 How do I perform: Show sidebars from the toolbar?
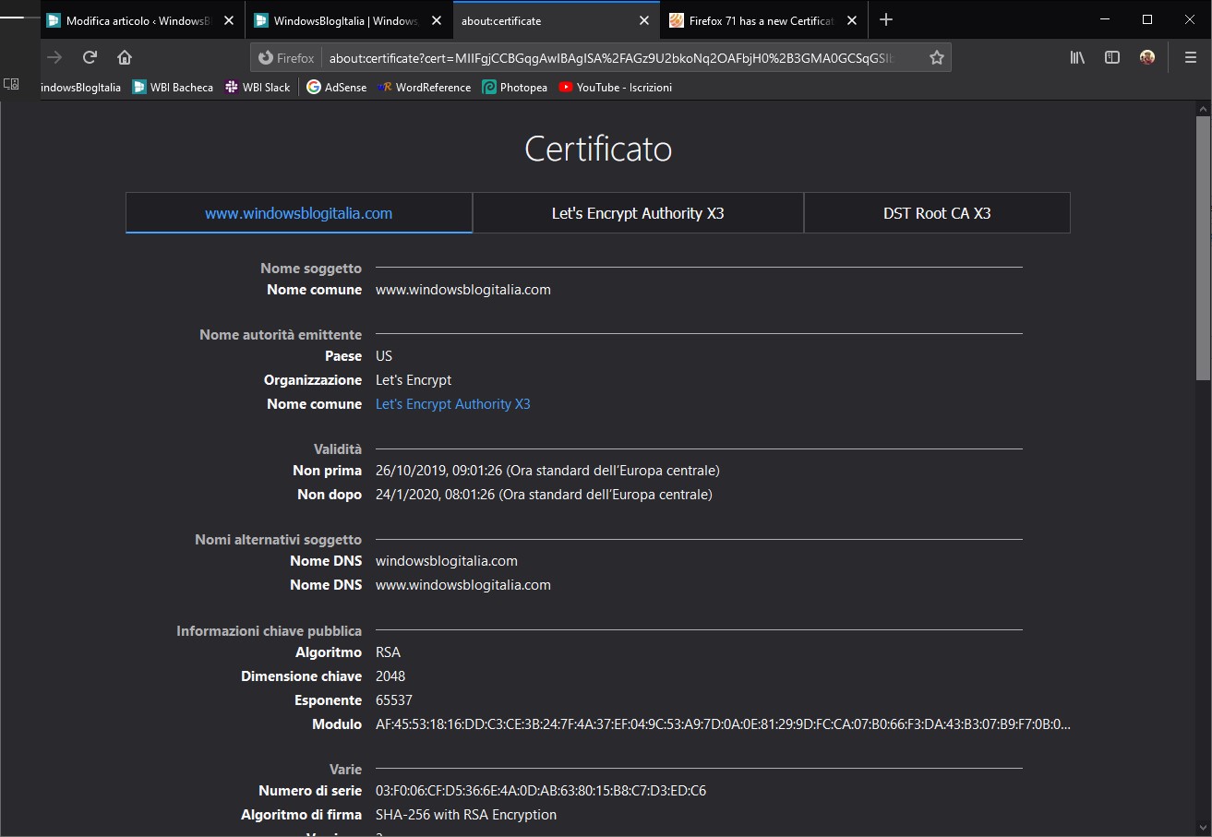[1112, 57]
